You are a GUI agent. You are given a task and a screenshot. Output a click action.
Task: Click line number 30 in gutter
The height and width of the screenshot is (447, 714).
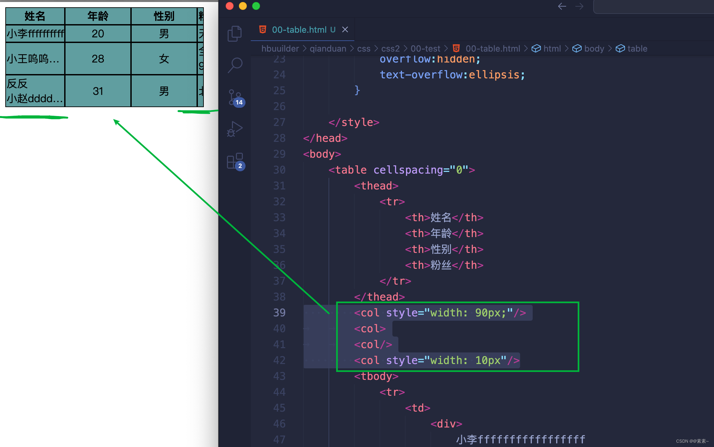coord(279,170)
